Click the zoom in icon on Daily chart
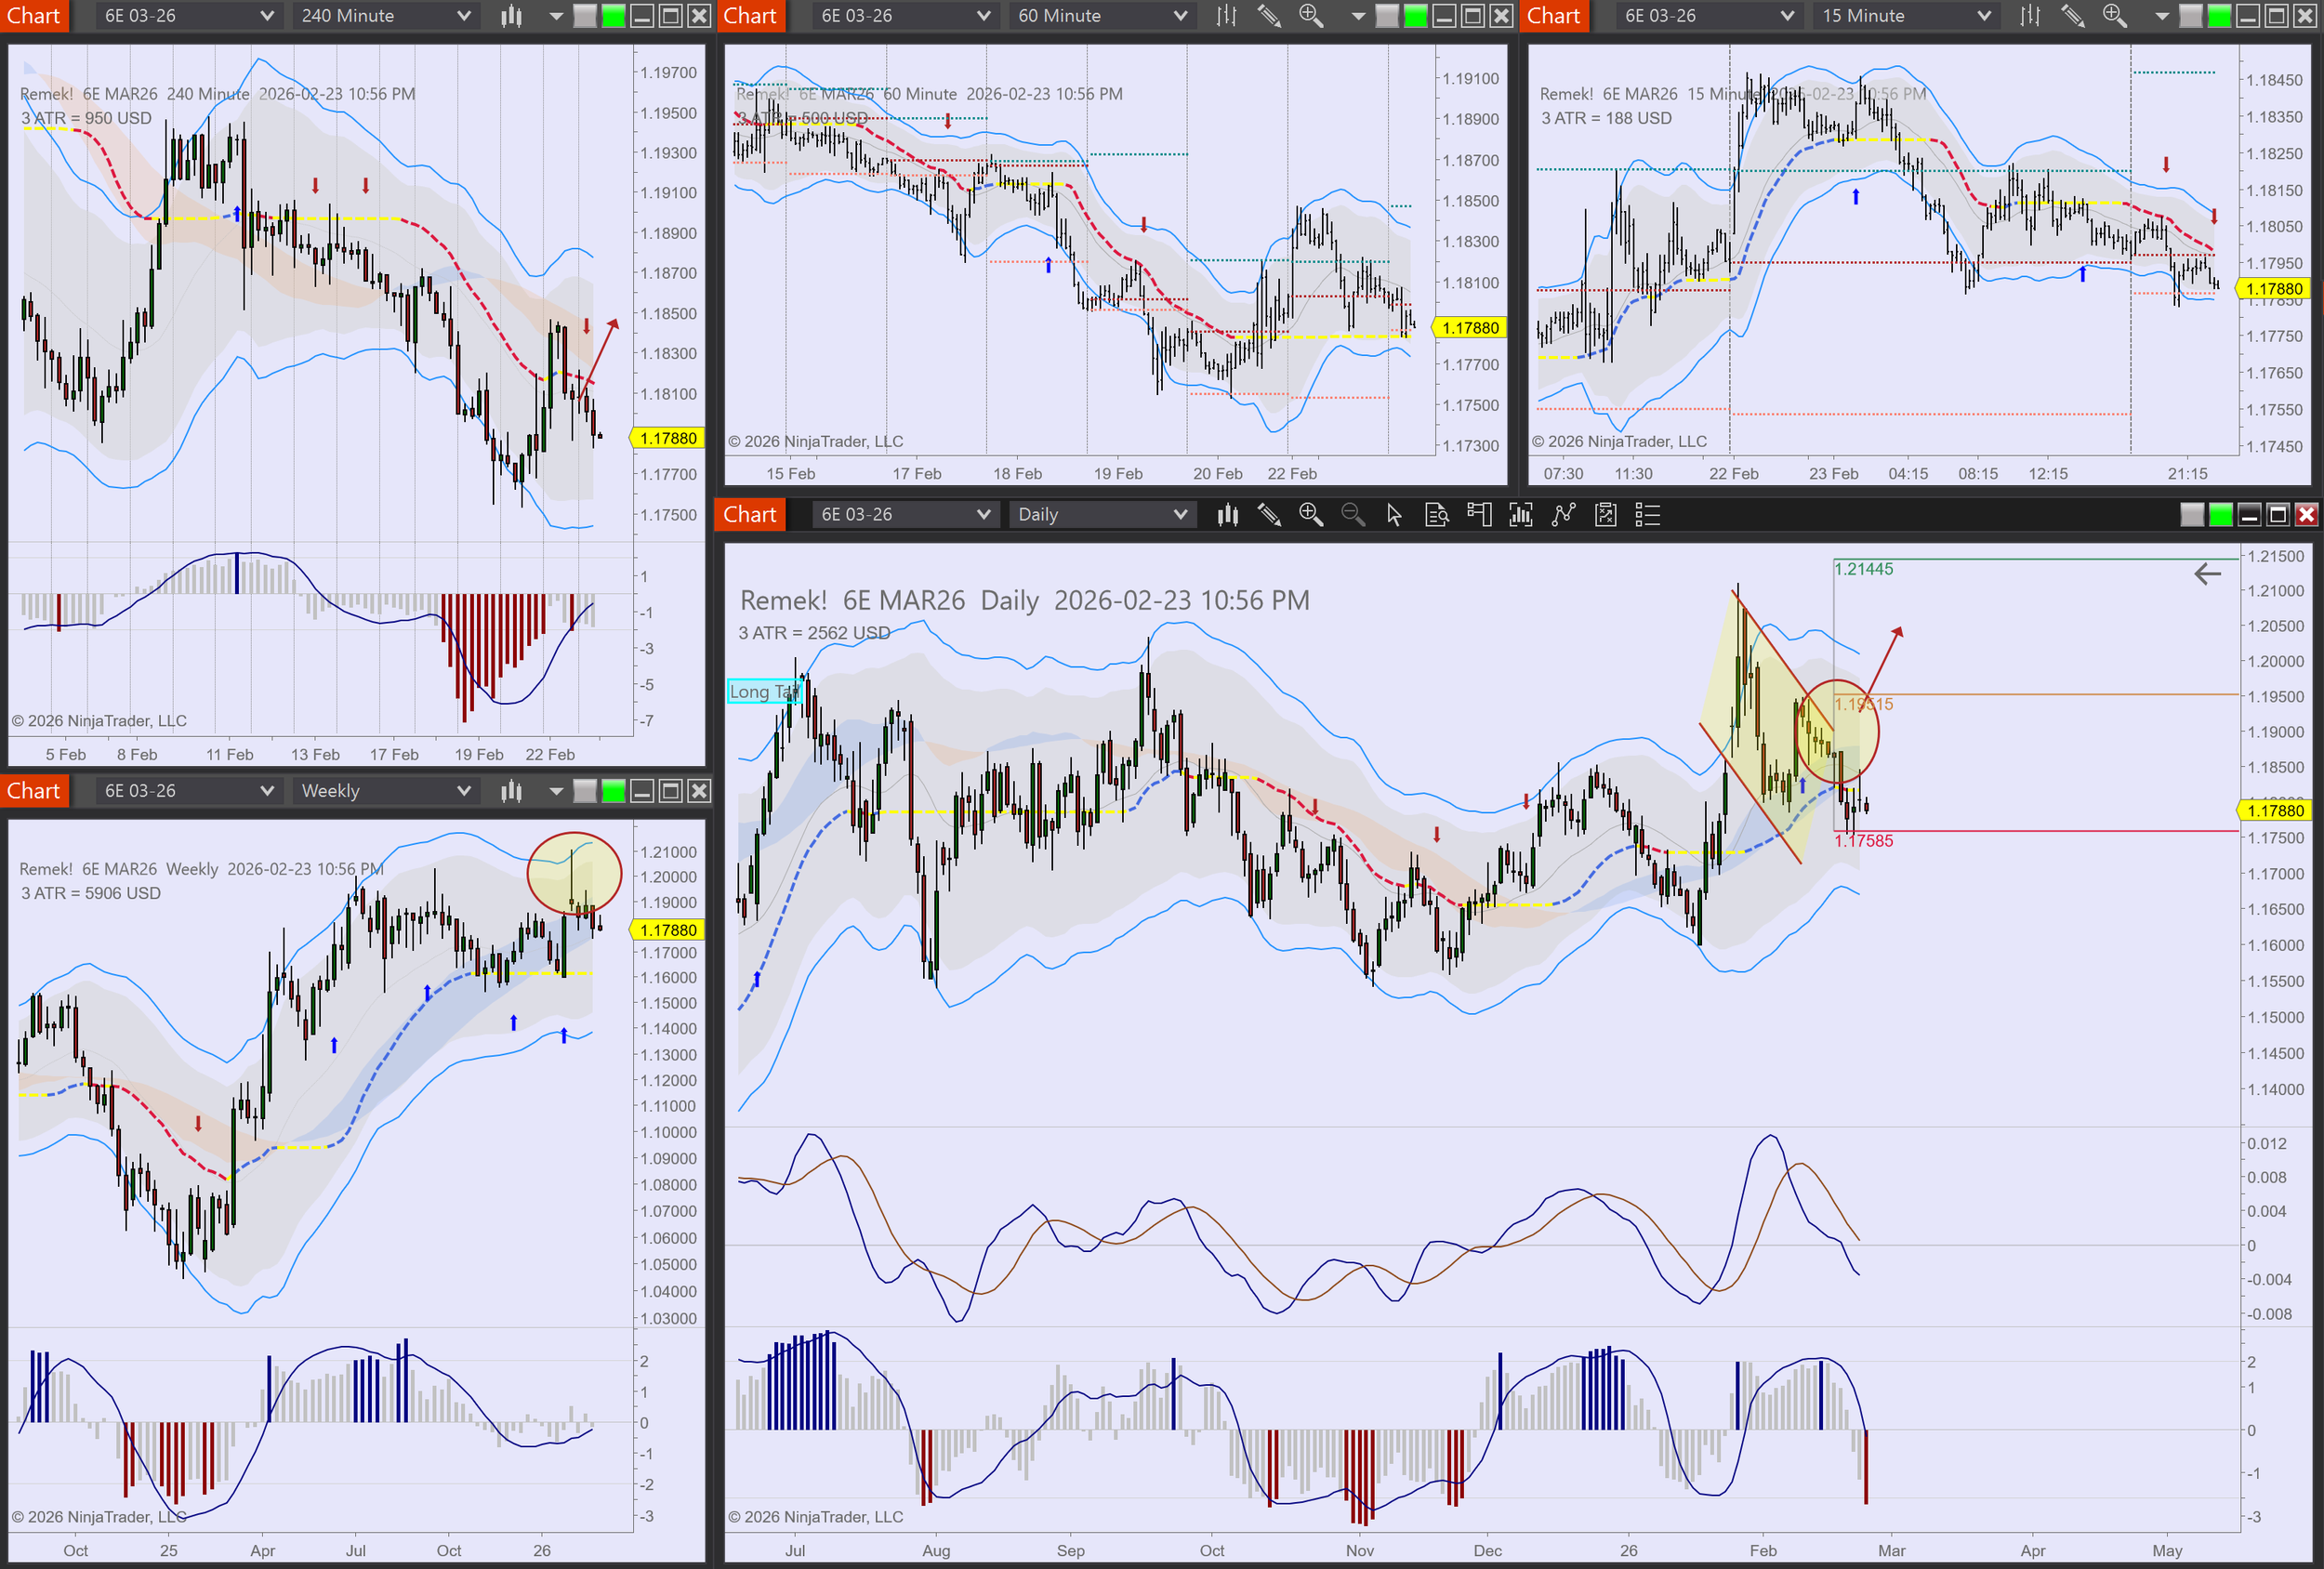This screenshot has height=1569, width=2324. point(1310,515)
